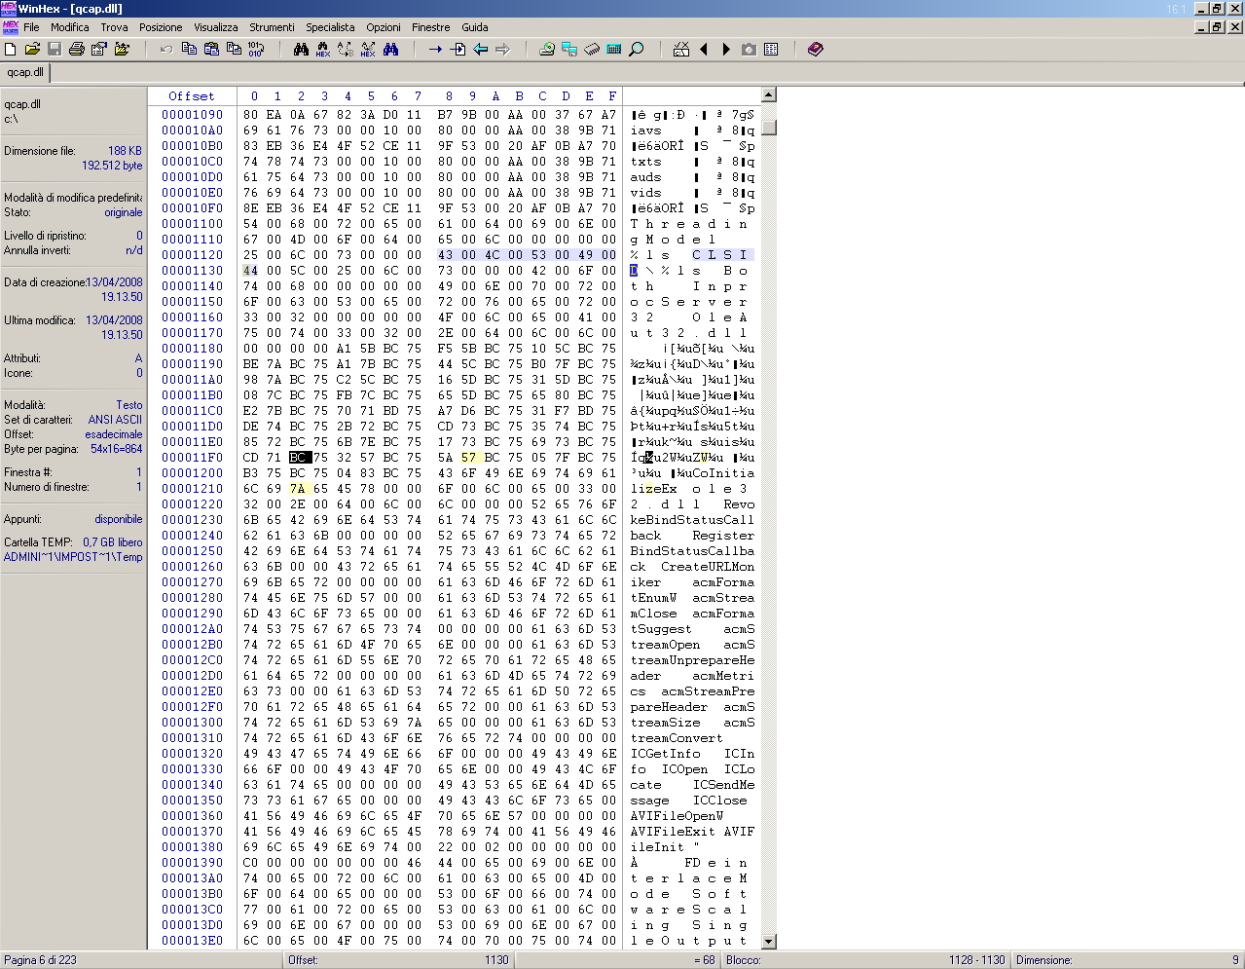Click the replace hex values icon
This screenshot has height=969, width=1245.
coord(368,49)
